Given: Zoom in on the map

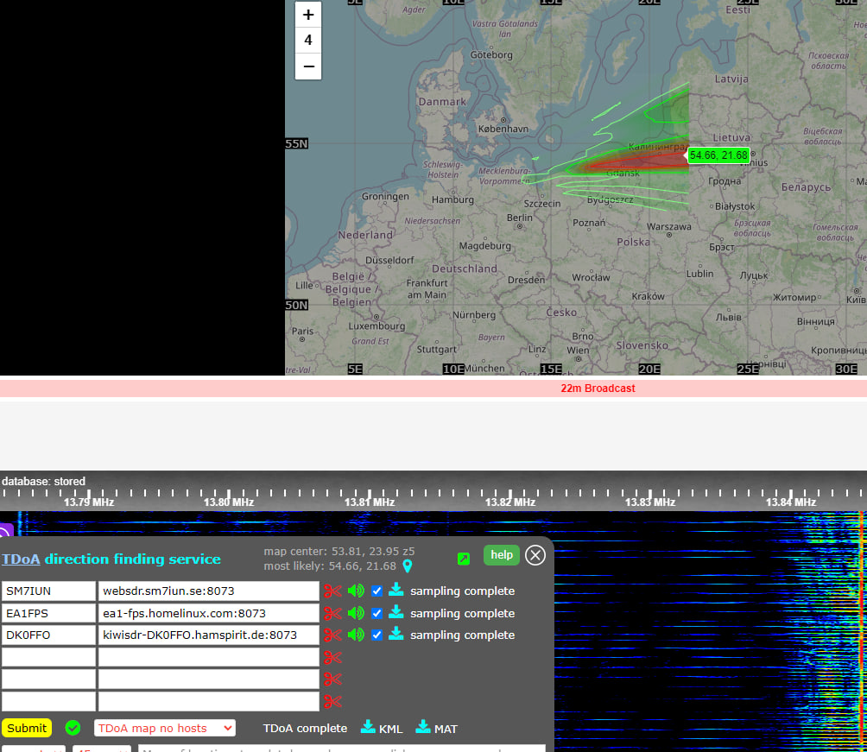Looking at the screenshot, I should [308, 15].
